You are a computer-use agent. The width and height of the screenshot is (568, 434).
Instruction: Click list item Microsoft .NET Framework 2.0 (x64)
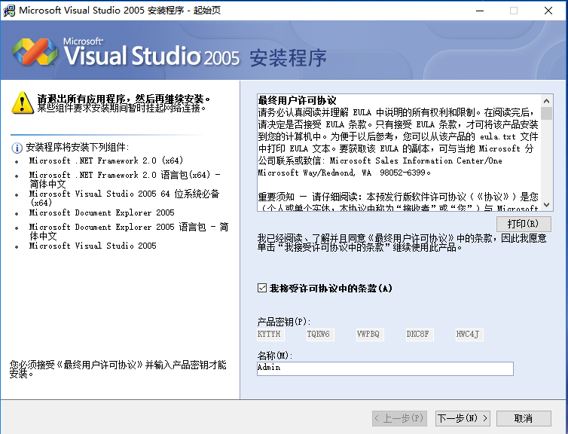pos(106,160)
